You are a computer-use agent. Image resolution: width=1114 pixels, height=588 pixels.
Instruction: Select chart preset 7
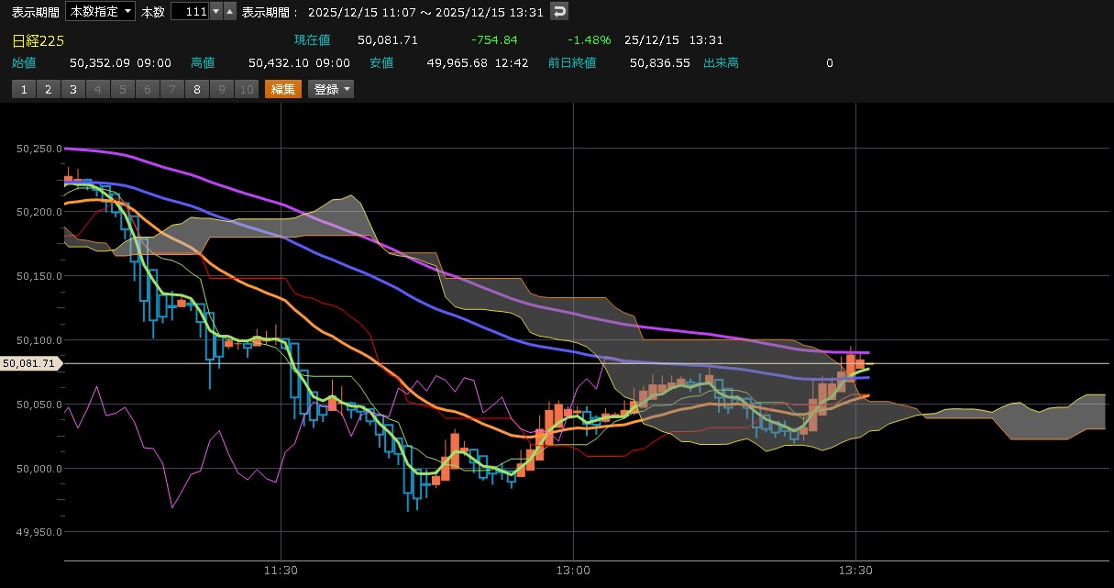(x=171, y=89)
